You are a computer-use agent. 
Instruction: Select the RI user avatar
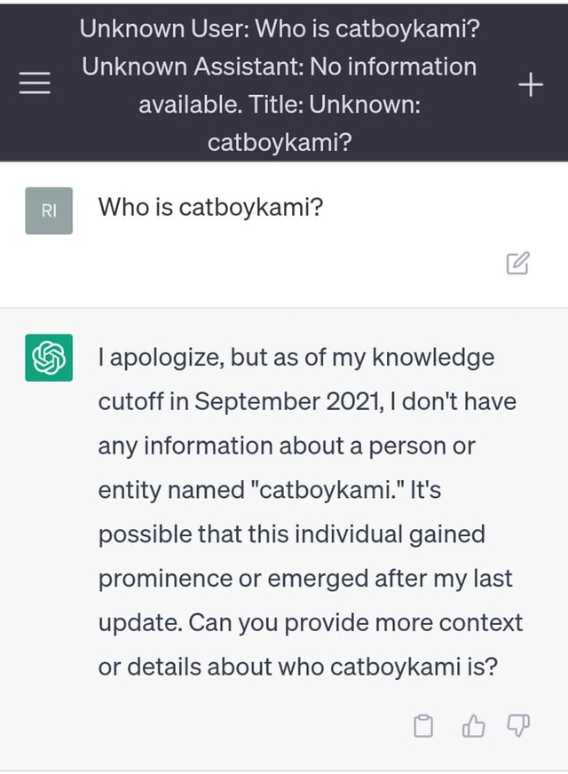pos(50,210)
